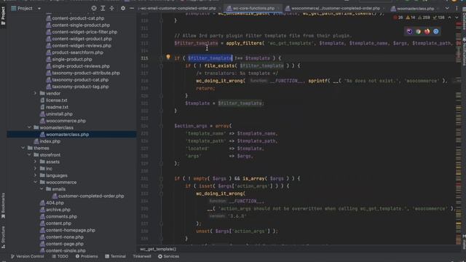Open Project panel settings gear
Screen dimensions: 466x262
[123, 8]
